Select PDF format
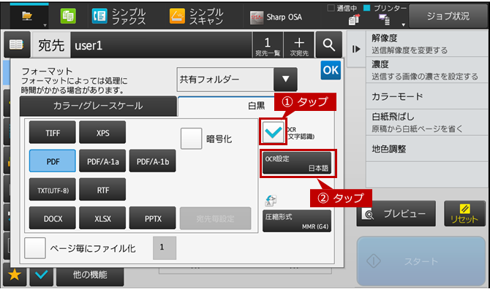The width and height of the screenshot is (490, 289). coord(53,161)
